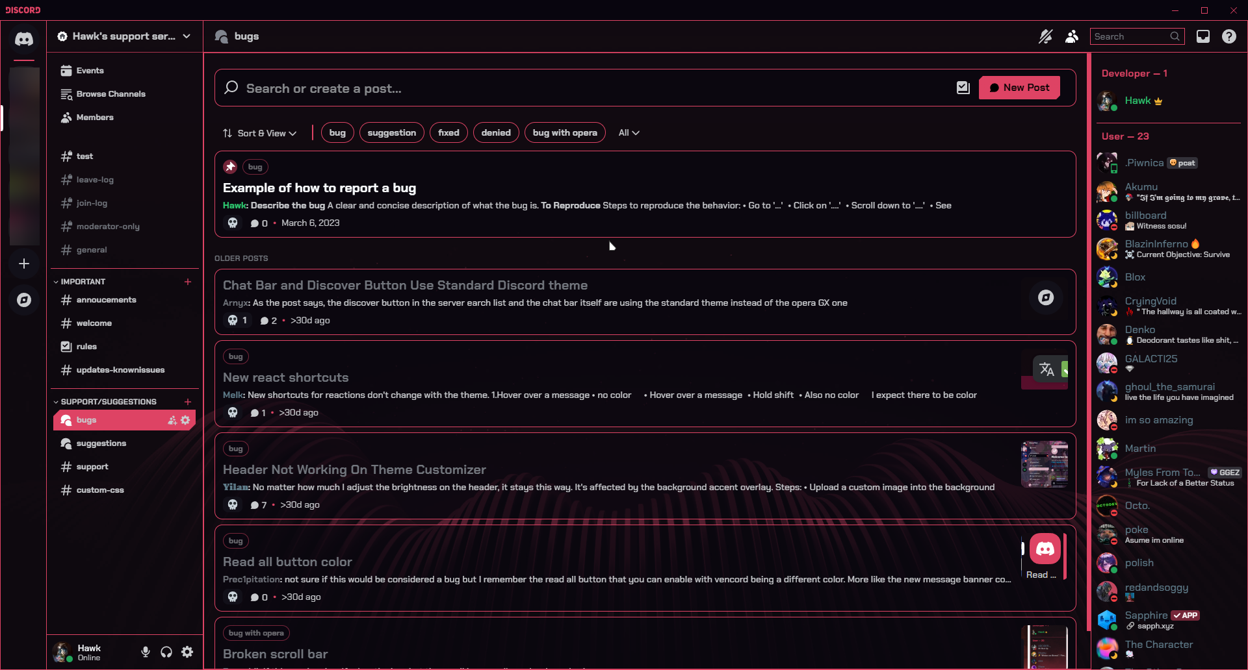The width and height of the screenshot is (1248, 670).
Task: Open inbox icon in header
Action: (x=1203, y=36)
